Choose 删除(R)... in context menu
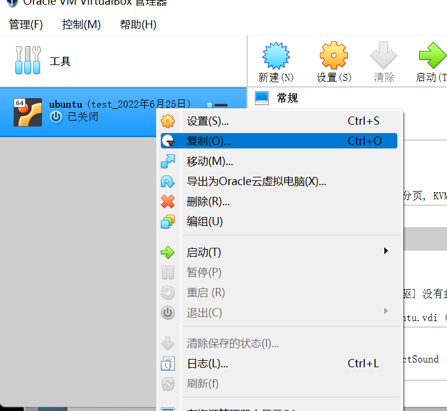 tap(279, 202)
